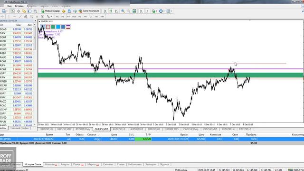
Task: Open the Вставка menu
Action: click(19, 6)
